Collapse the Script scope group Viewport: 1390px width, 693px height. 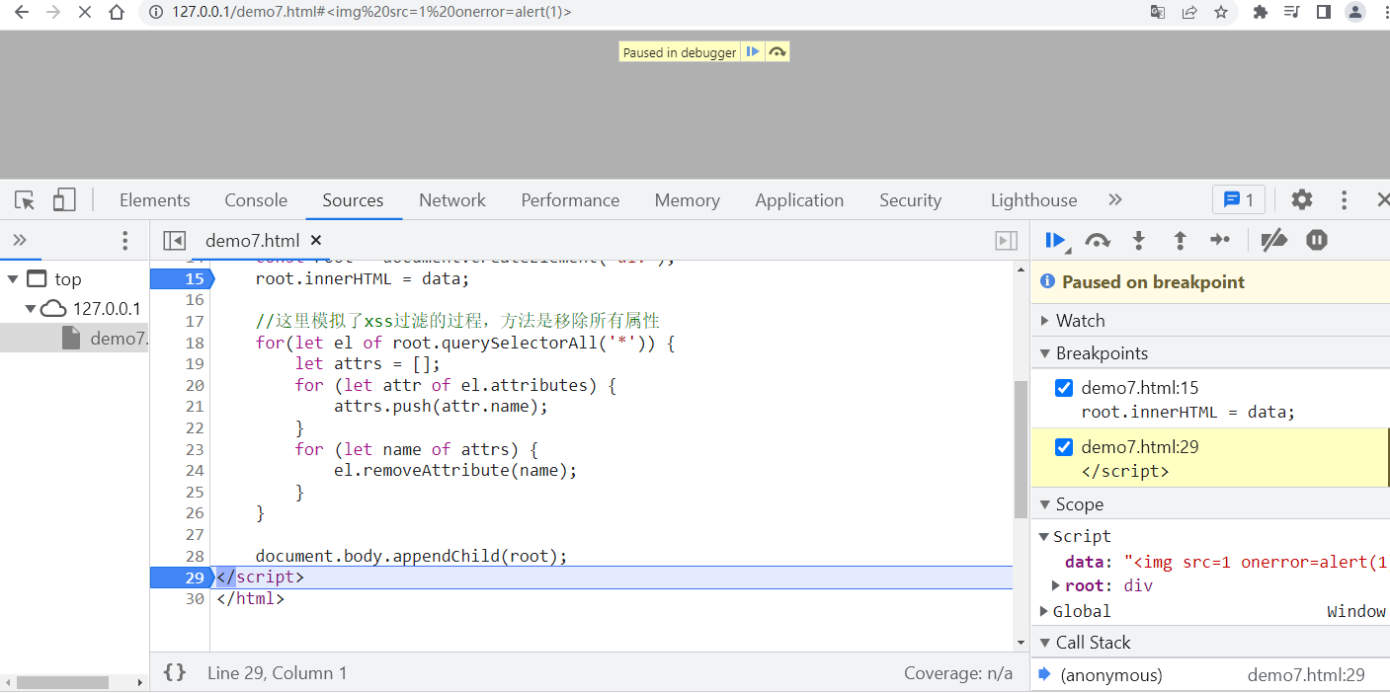click(1044, 536)
